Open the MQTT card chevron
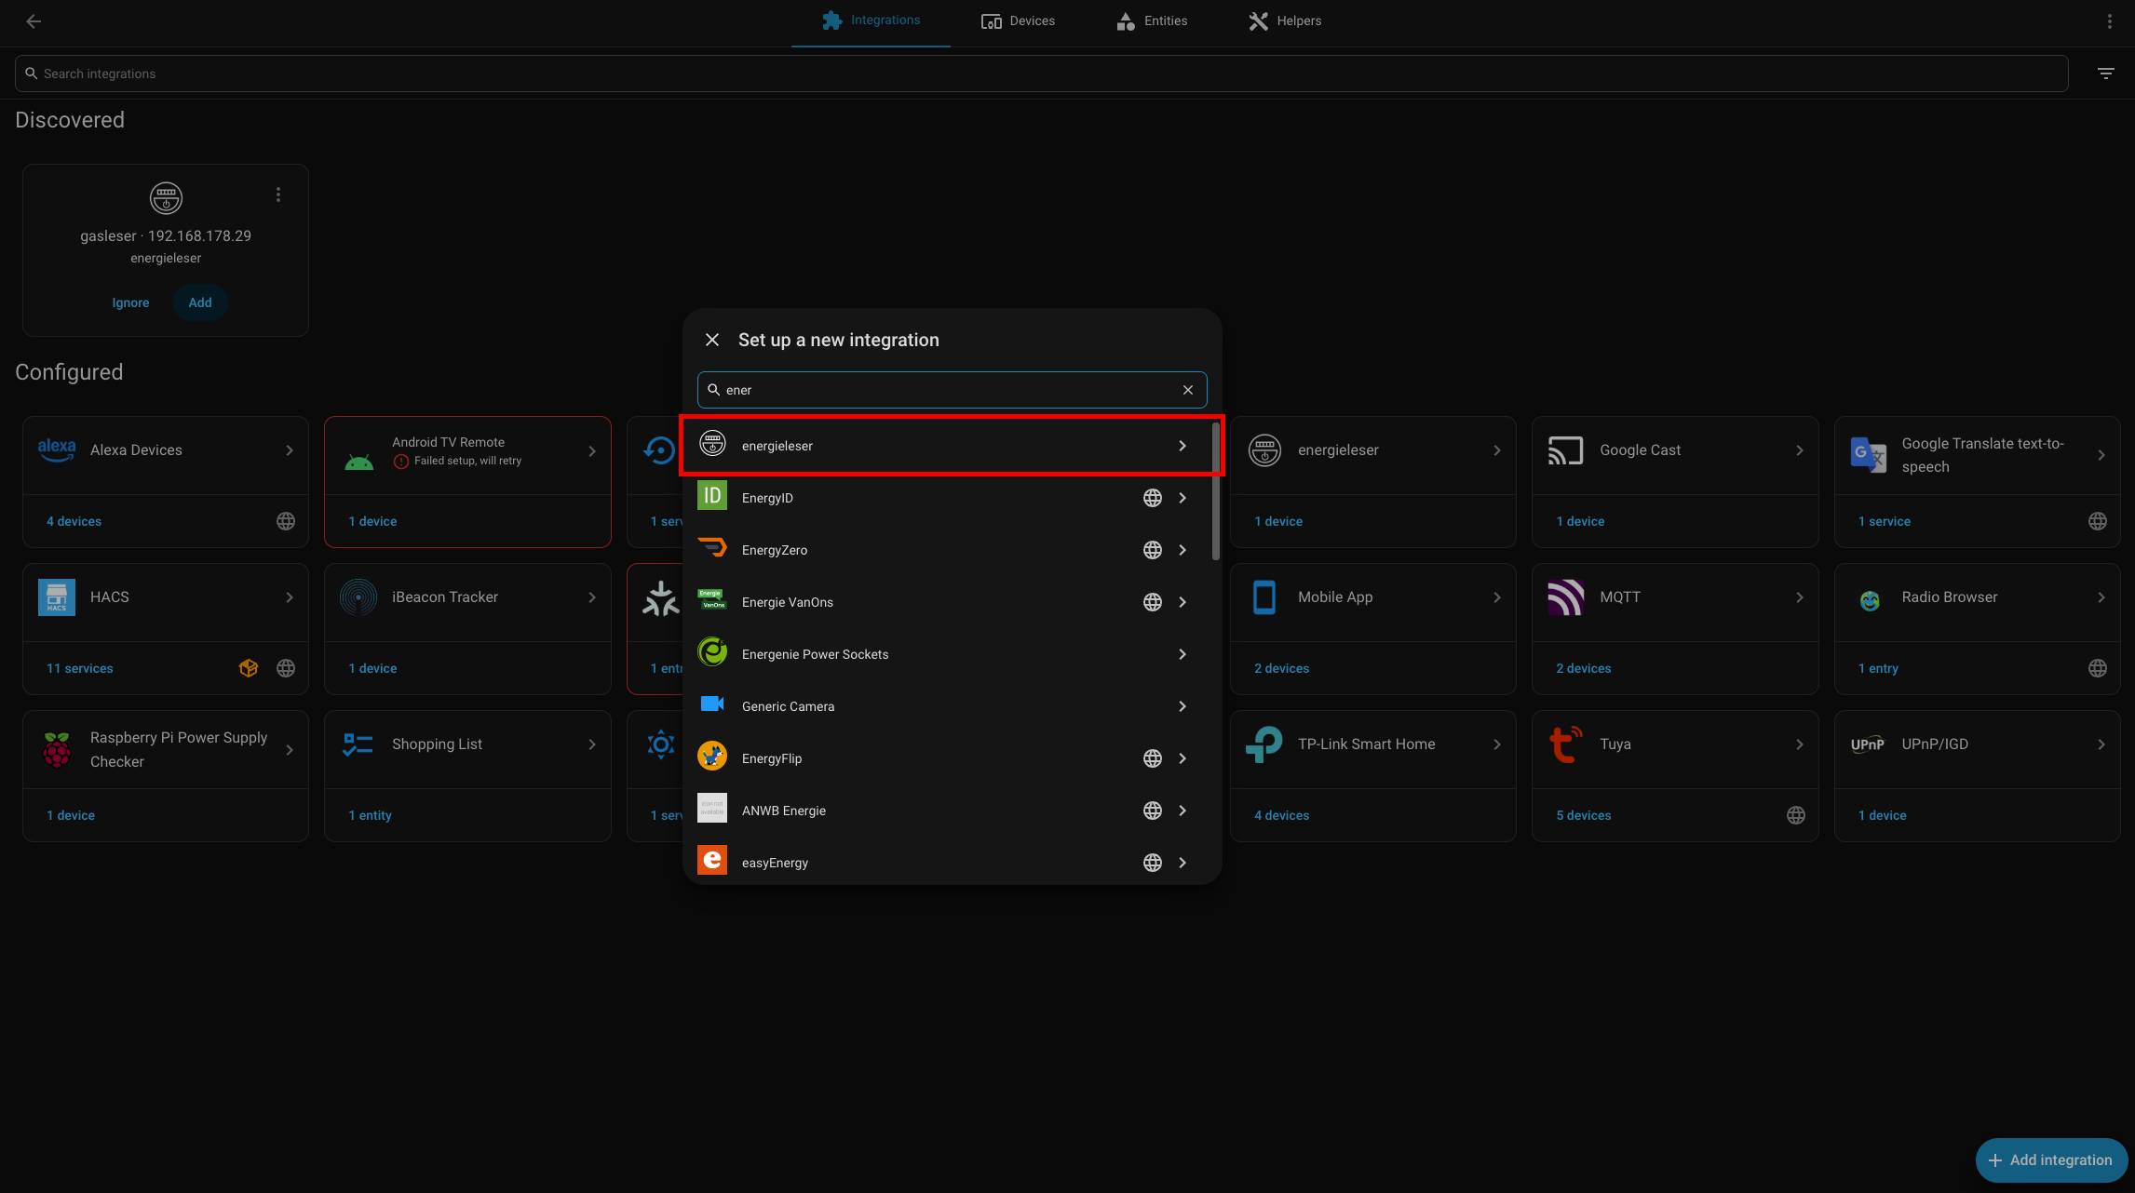 pyautogui.click(x=1799, y=597)
